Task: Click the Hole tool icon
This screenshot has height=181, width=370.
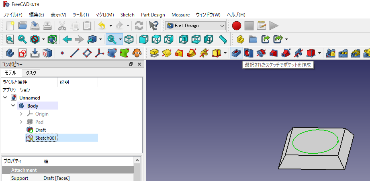Action: click(x=249, y=53)
